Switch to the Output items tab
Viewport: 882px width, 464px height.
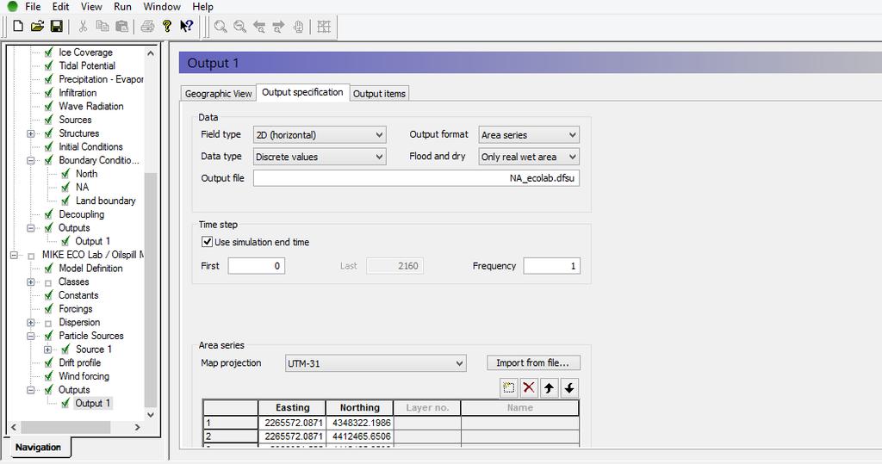(x=379, y=94)
